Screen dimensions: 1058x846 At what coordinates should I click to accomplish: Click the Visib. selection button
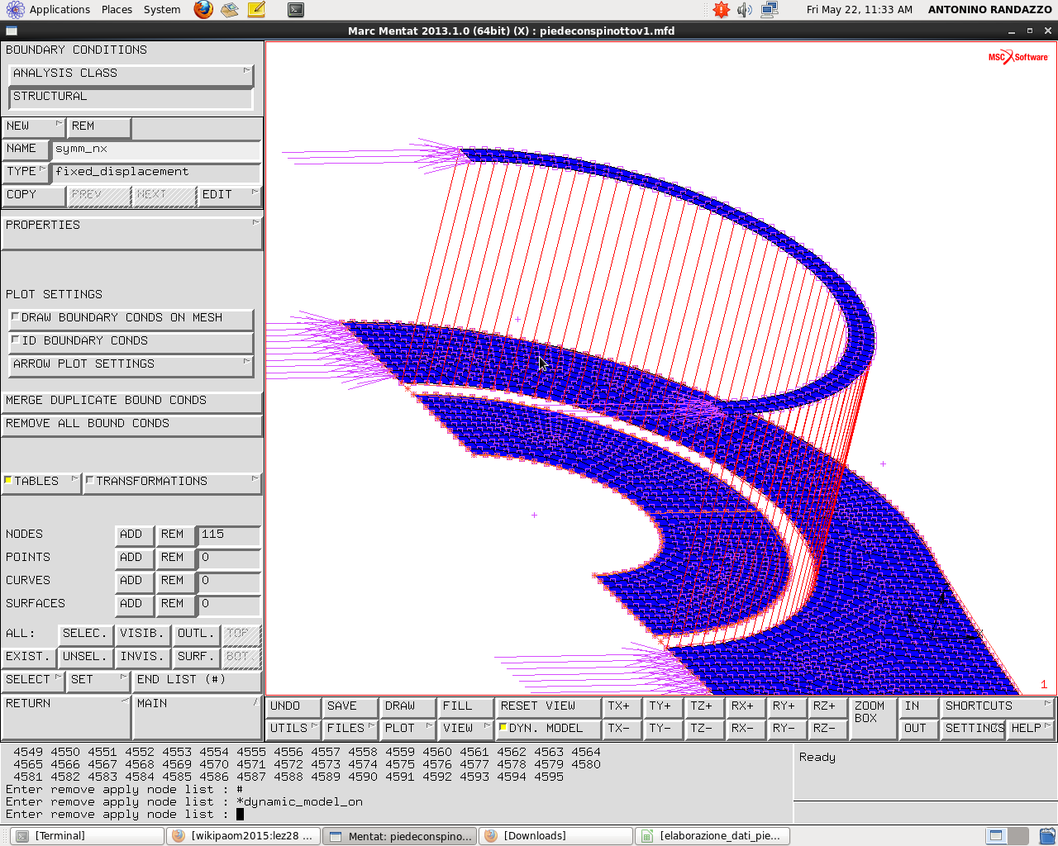[143, 634]
